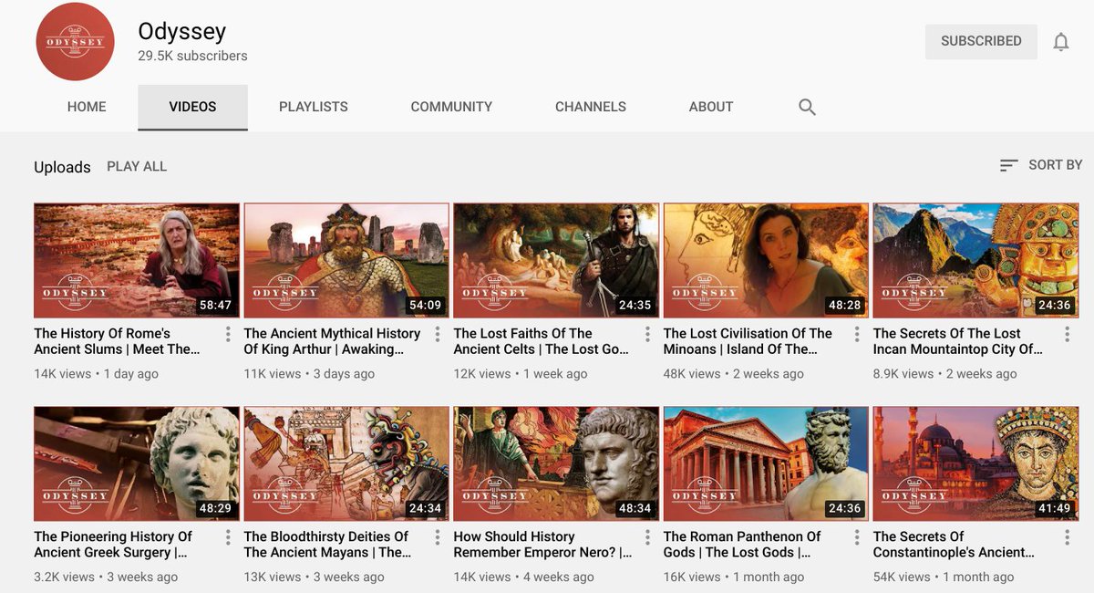
Task: Open channel search magnifier icon
Action: pyautogui.click(x=807, y=107)
